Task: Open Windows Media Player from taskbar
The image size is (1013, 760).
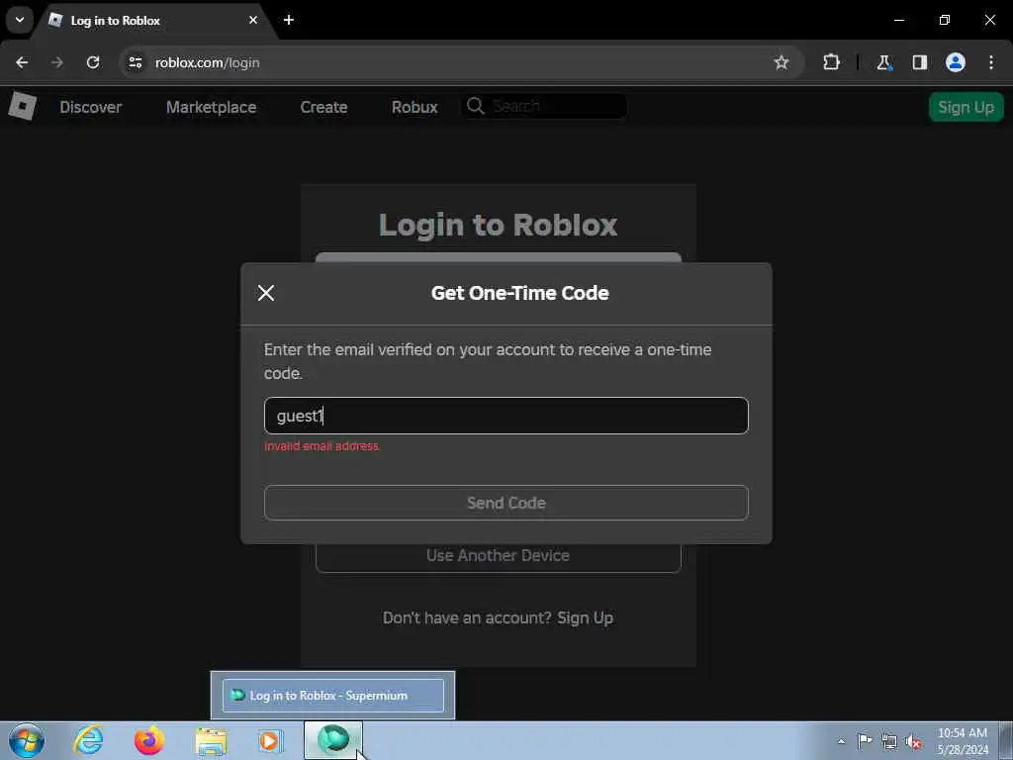Action: (x=270, y=740)
